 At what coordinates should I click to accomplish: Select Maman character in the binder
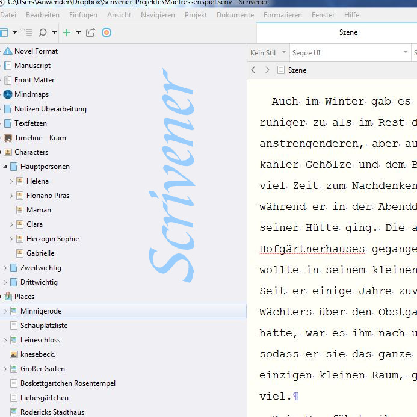(x=39, y=210)
